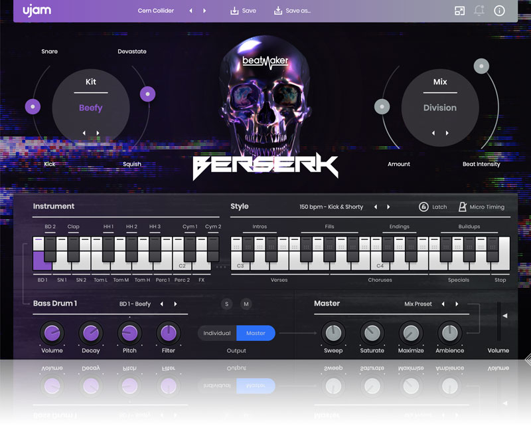Select next Kit after Beefy
This screenshot has height=426, width=531.
pyautogui.click(x=98, y=133)
